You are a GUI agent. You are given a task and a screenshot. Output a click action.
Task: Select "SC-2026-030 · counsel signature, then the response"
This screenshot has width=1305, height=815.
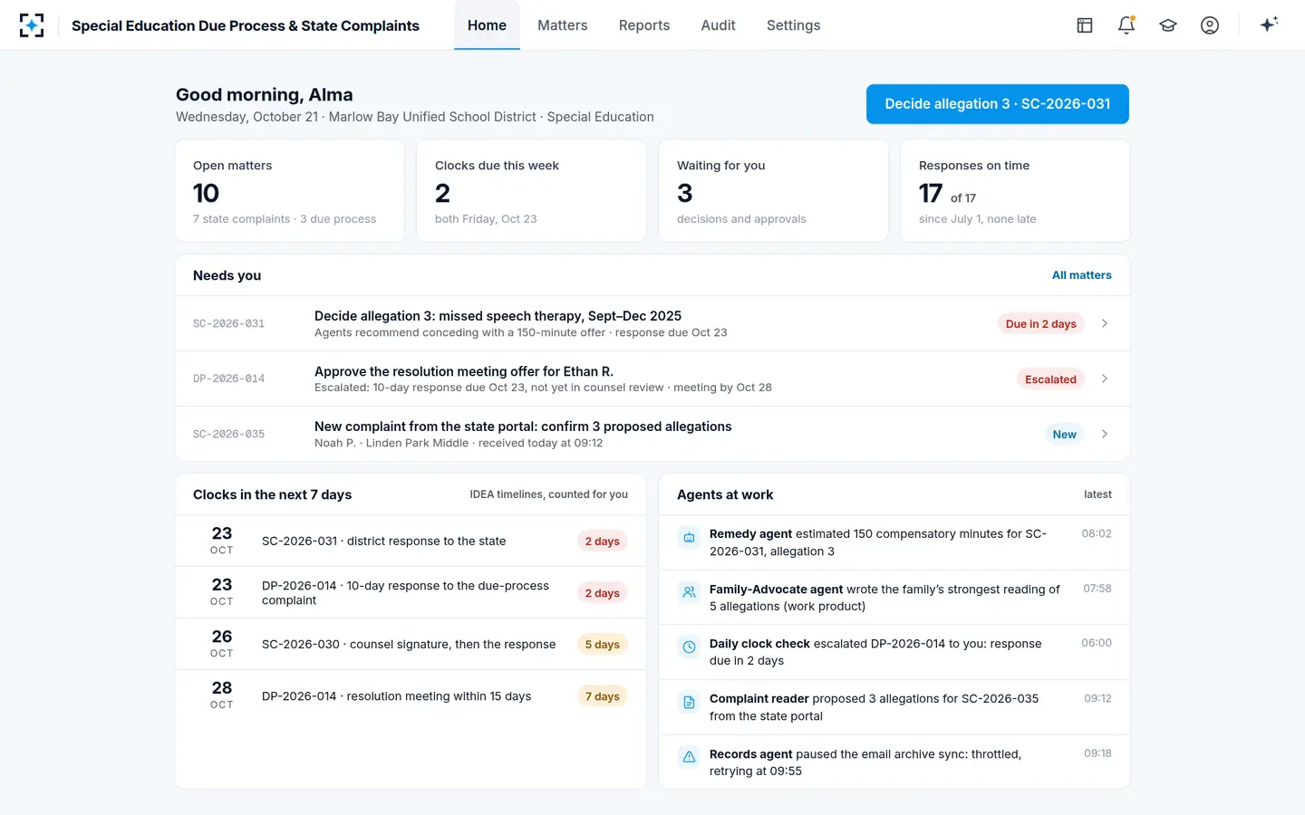[411, 645]
